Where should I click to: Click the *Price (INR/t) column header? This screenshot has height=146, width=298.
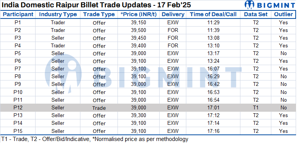pos(138,14)
